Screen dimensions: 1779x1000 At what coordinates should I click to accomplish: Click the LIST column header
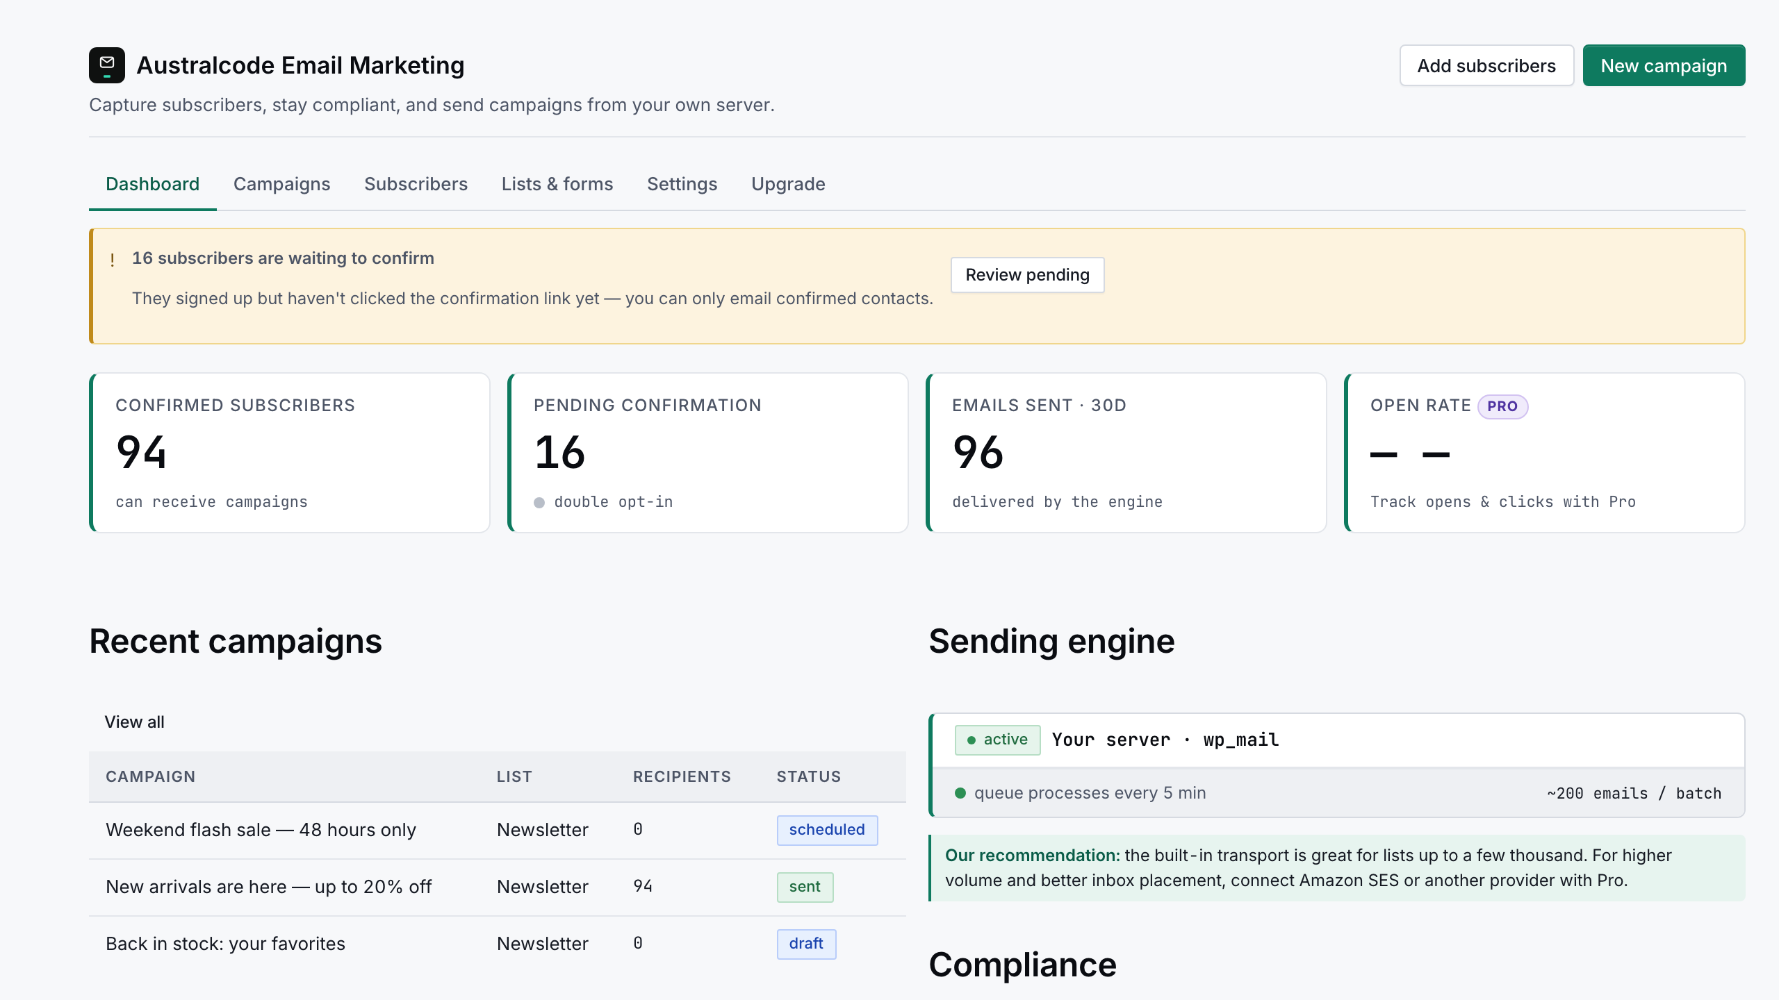tap(514, 776)
